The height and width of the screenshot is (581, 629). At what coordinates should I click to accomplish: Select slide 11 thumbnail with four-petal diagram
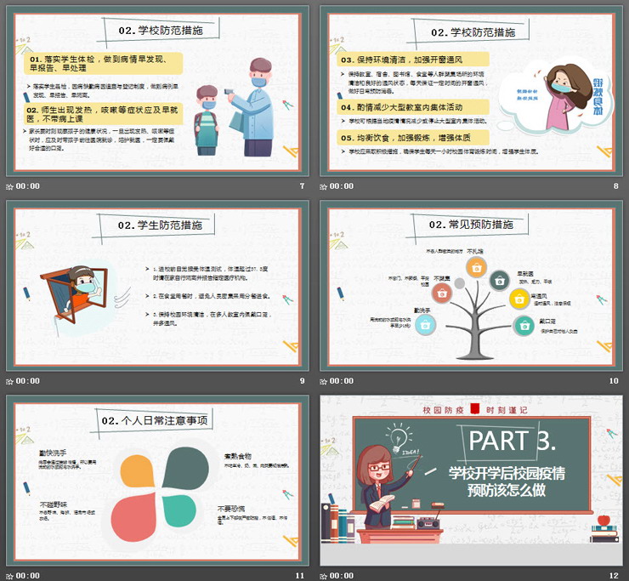click(x=157, y=481)
